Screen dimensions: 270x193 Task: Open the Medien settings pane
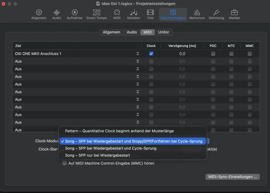(234, 14)
